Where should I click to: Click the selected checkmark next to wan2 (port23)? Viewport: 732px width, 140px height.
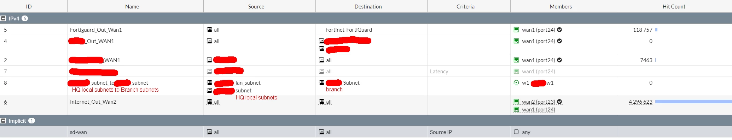click(559, 102)
